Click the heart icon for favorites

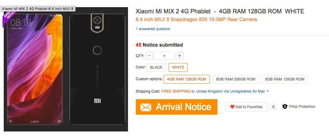click(232, 107)
